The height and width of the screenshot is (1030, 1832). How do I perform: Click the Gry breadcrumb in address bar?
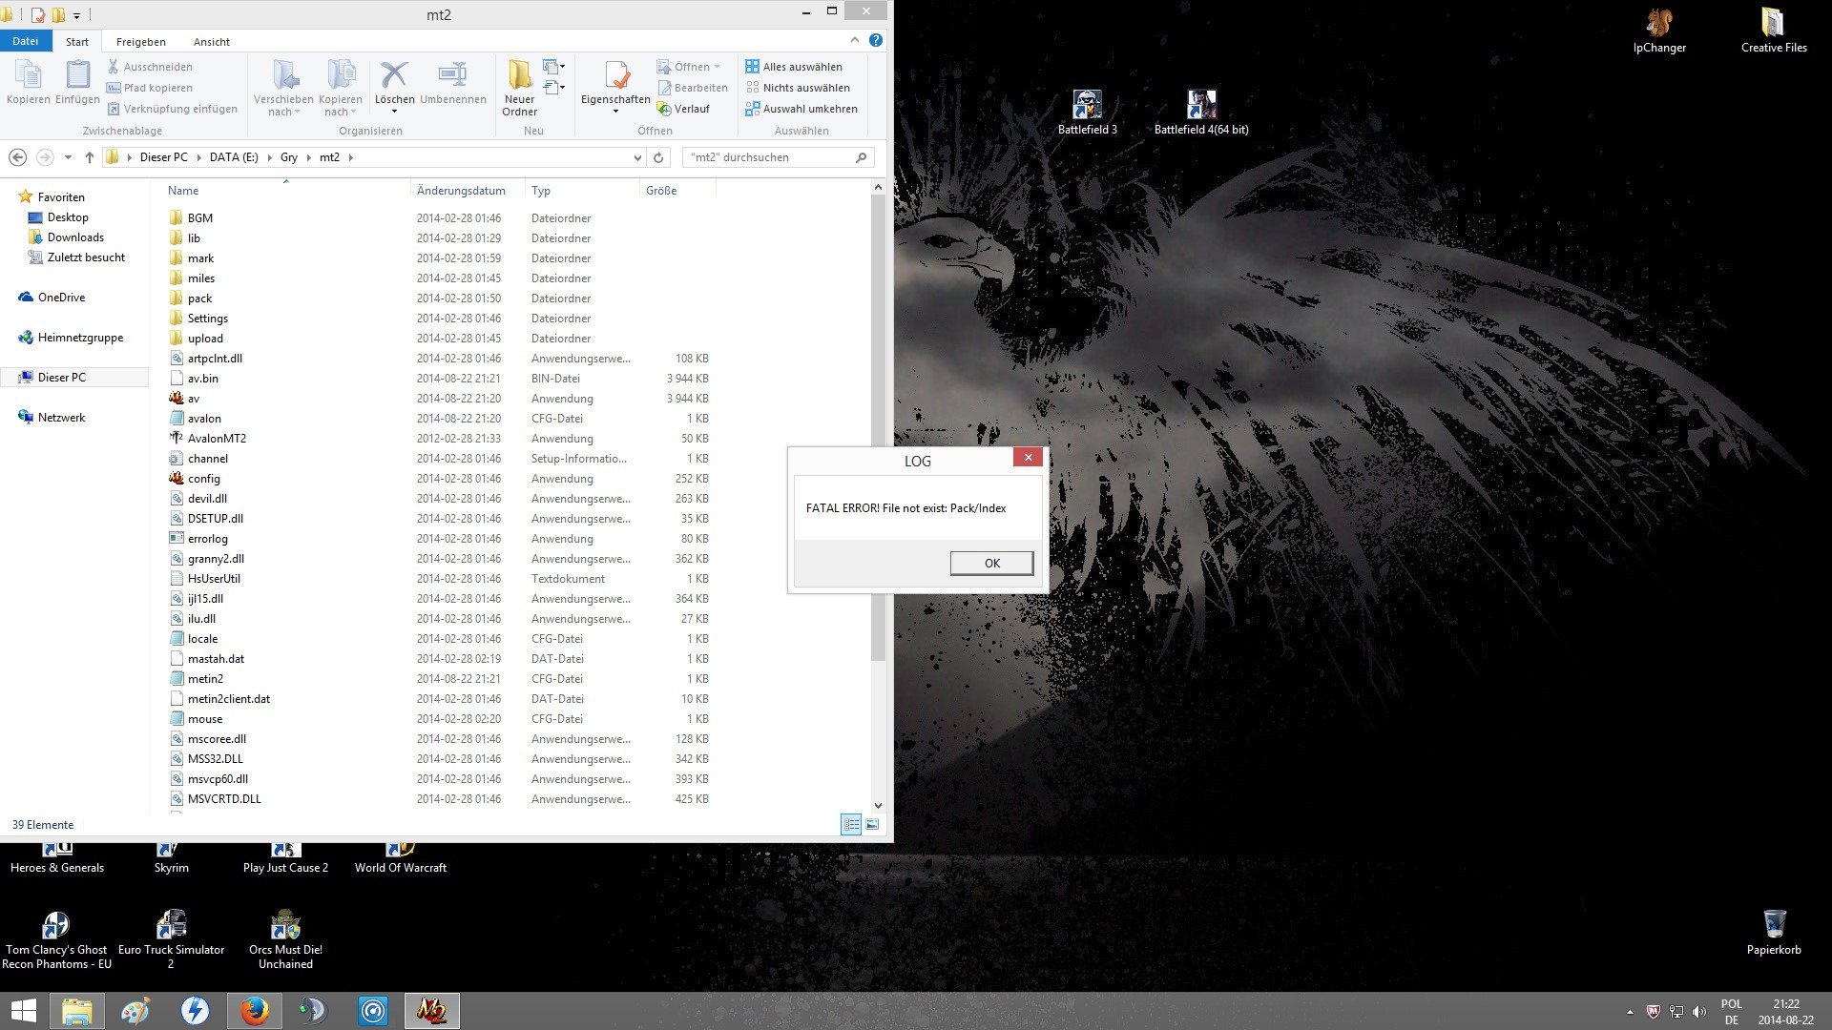coord(289,157)
